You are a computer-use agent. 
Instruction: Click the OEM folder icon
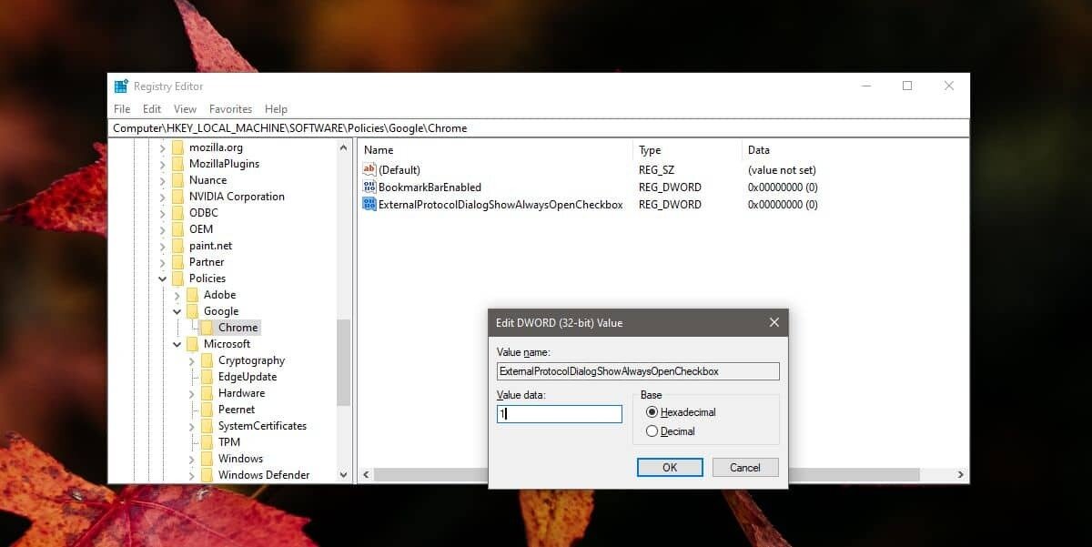click(178, 229)
